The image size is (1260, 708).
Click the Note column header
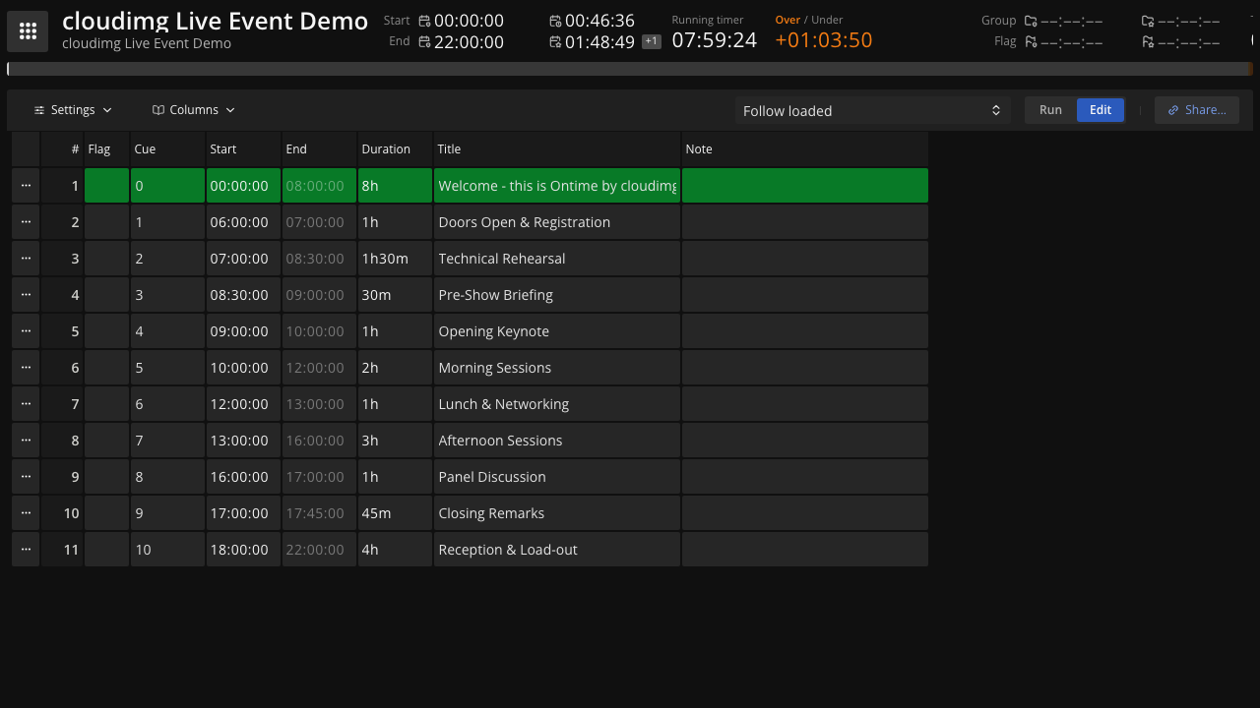805,149
